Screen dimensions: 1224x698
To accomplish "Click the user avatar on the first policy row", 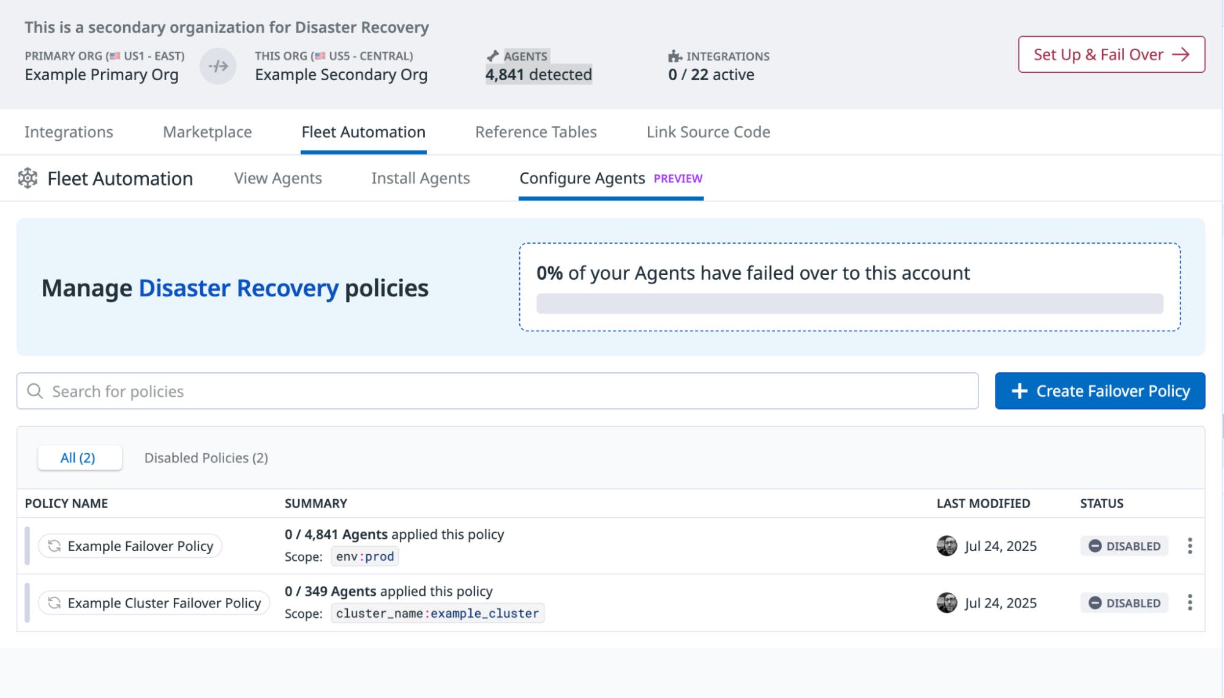I will click(x=946, y=546).
